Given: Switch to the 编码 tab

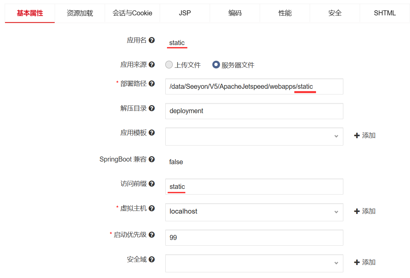Looking at the screenshot, I should (235, 13).
